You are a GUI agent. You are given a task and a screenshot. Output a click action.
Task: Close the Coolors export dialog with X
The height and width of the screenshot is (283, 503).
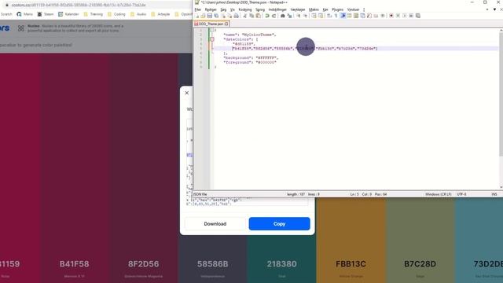187,93
